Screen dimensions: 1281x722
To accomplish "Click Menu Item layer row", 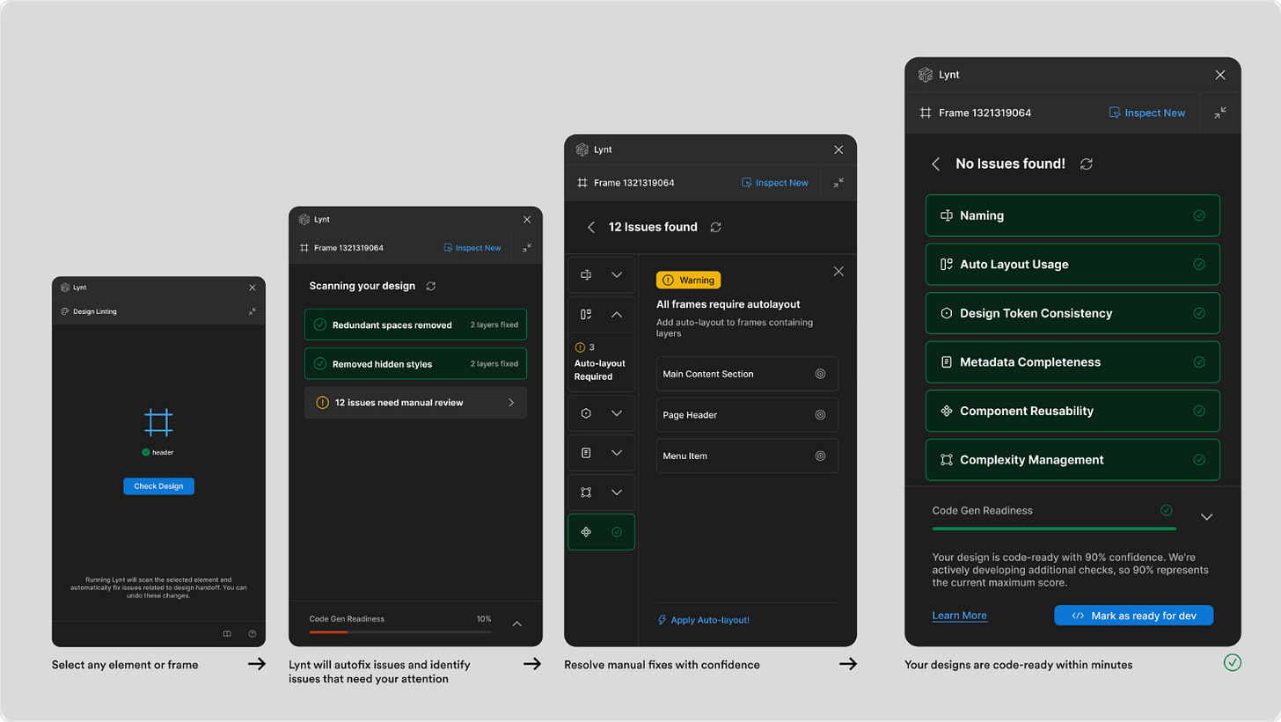I will tap(747, 456).
